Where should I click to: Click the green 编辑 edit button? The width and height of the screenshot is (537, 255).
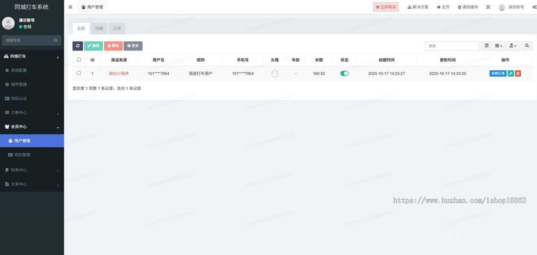click(94, 46)
